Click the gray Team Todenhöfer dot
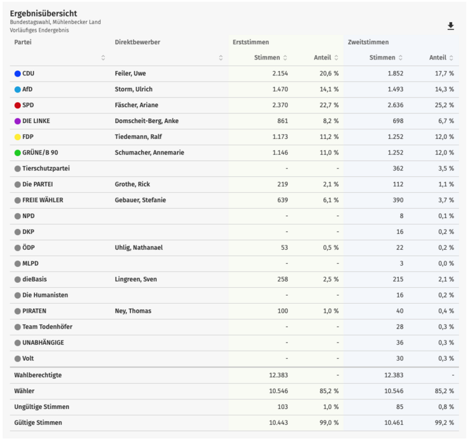468x442 pixels. 18,327
